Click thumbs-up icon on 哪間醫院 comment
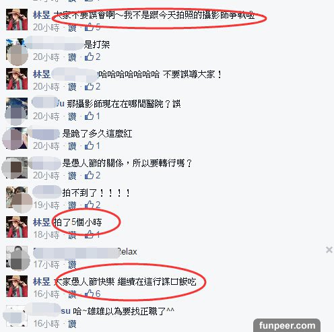This screenshot has width=334, height=332. pyautogui.click(x=89, y=116)
